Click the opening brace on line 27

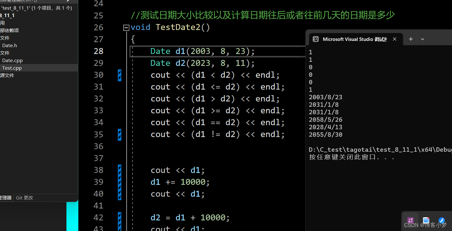[x=133, y=39]
